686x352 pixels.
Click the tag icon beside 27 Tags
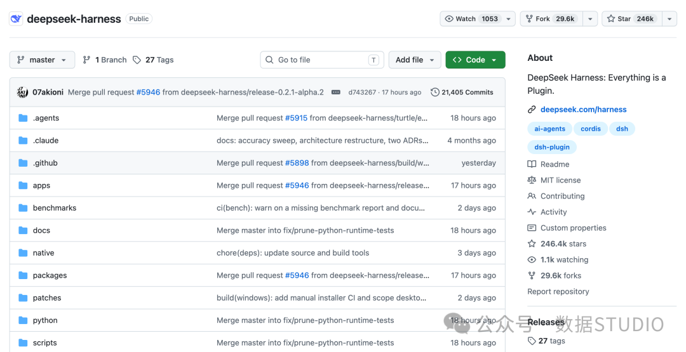click(137, 60)
